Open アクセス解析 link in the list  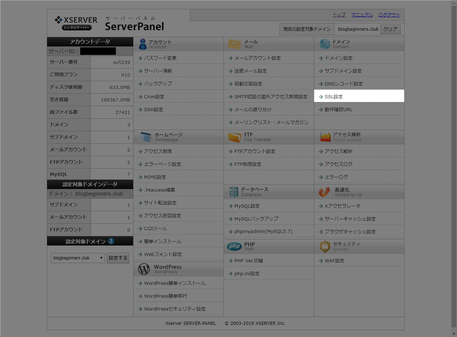tap(338, 151)
